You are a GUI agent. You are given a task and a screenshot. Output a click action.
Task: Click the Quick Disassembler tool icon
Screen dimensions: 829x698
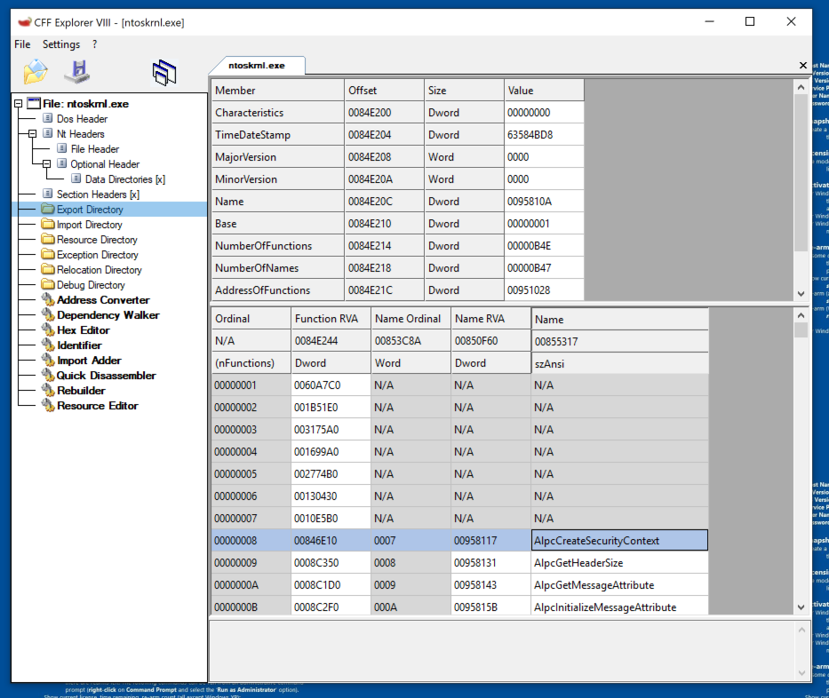(x=48, y=376)
